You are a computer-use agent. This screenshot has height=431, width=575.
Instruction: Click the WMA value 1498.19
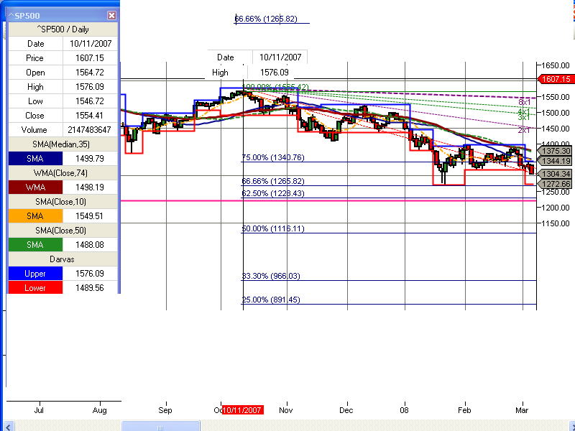[x=91, y=187]
